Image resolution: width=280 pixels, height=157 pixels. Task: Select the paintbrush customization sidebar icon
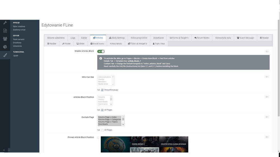pyautogui.click(x=5, y=55)
